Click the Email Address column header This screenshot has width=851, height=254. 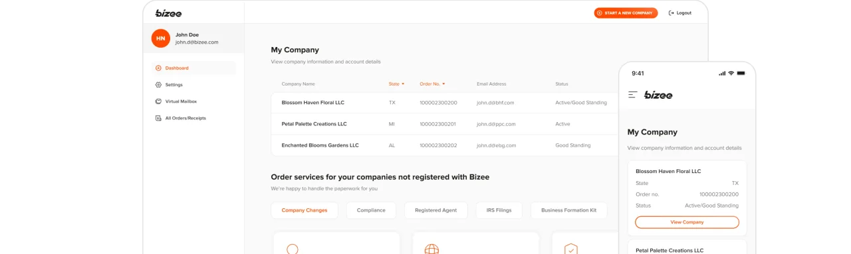tap(491, 84)
